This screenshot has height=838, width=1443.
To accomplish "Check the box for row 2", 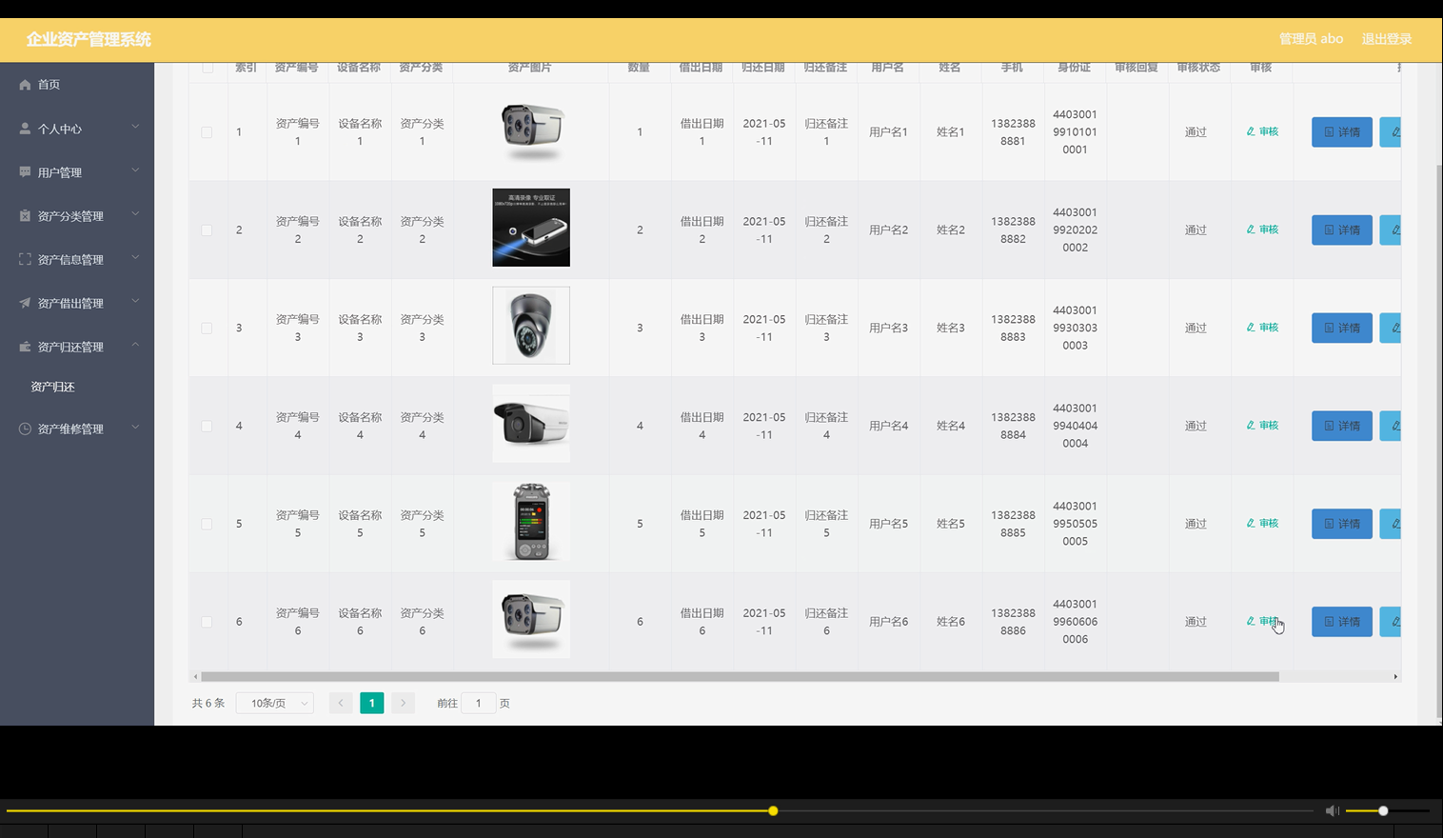I will click(207, 230).
